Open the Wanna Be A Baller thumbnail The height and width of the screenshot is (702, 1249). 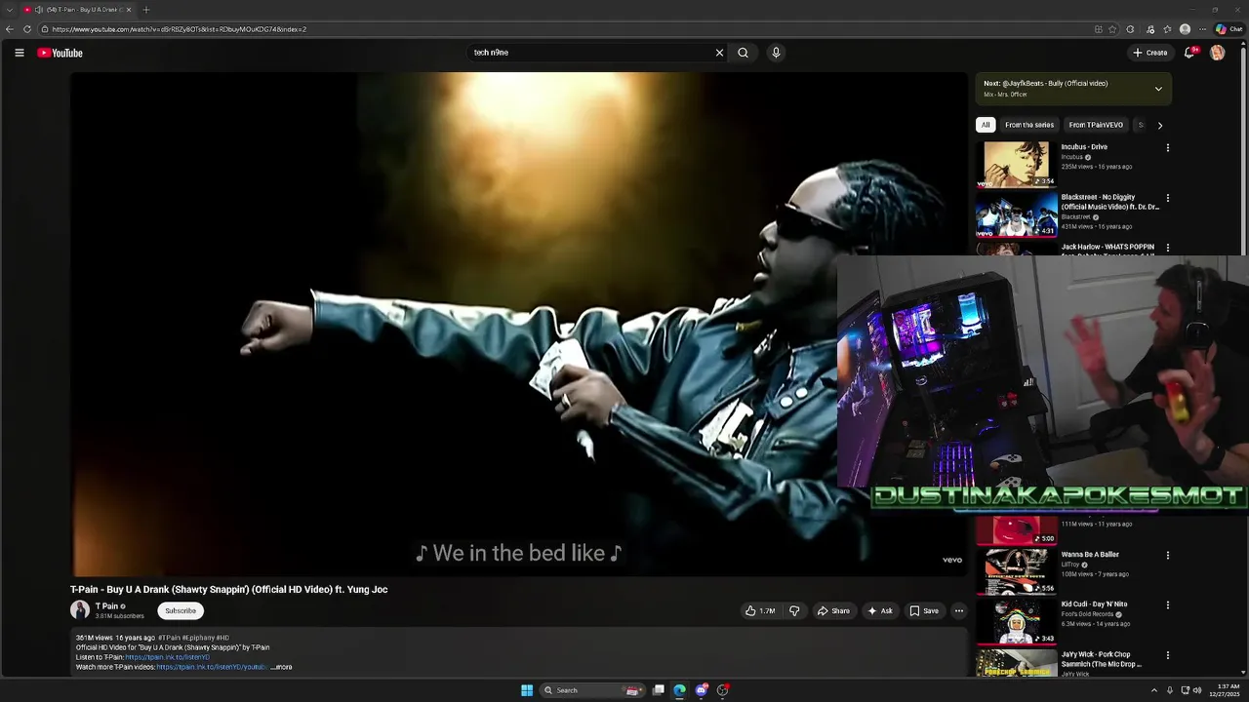[1017, 571]
